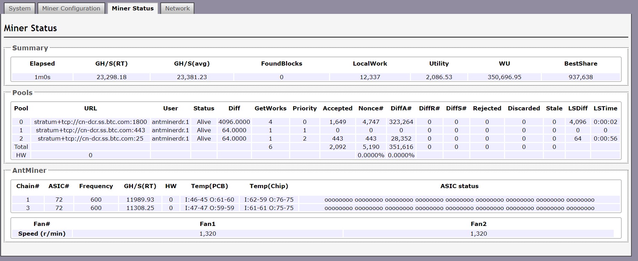Click the FoundBlocks column header

point(282,64)
